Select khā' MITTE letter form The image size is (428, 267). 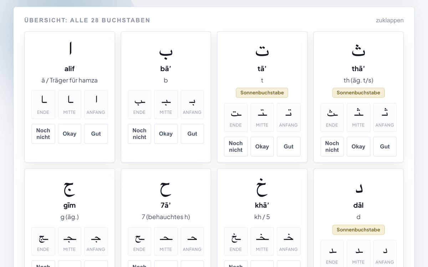pos(262,241)
